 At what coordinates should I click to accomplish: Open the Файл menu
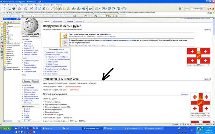click(4, 5)
